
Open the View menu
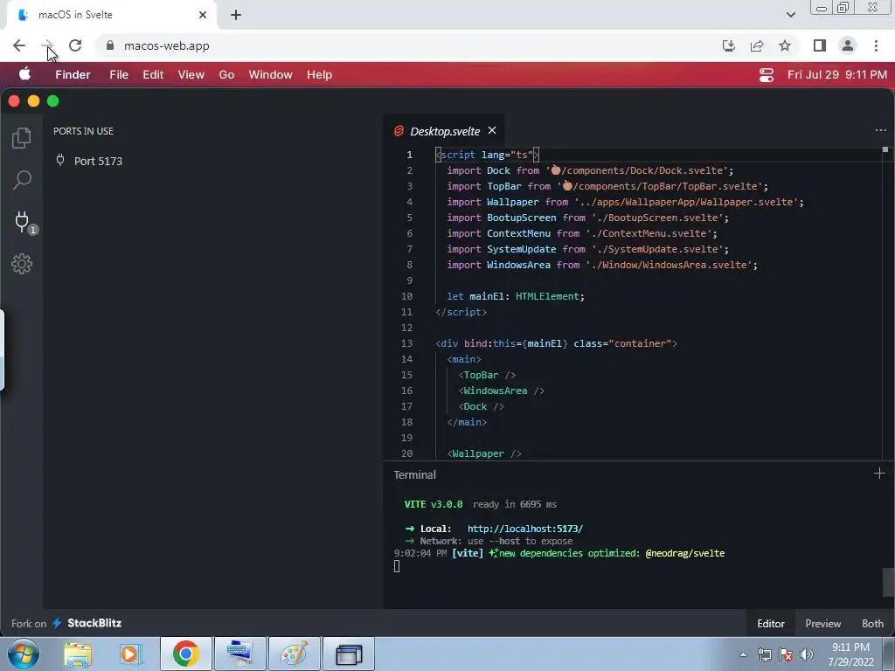click(x=191, y=75)
